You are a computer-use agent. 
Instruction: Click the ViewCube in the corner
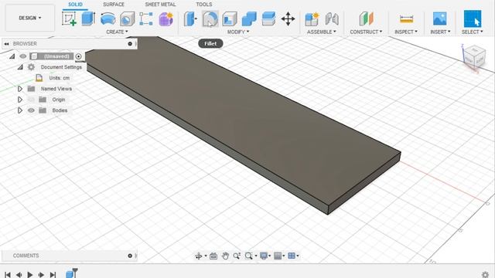coord(474,57)
